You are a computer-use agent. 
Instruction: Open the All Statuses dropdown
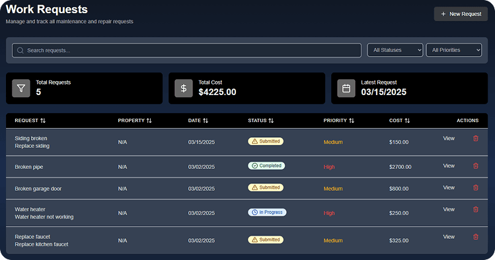[x=395, y=50]
